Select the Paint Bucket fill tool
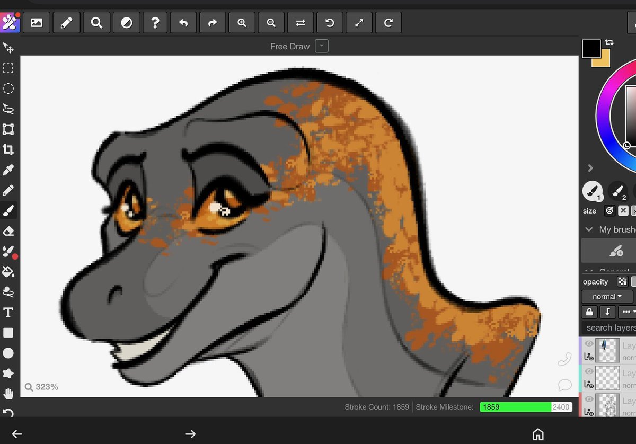 pyautogui.click(x=8, y=272)
